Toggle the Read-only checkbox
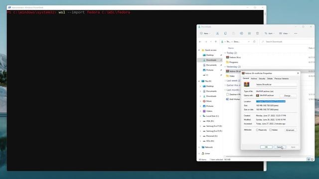The height and width of the screenshot is (179, 319). point(257,130)
